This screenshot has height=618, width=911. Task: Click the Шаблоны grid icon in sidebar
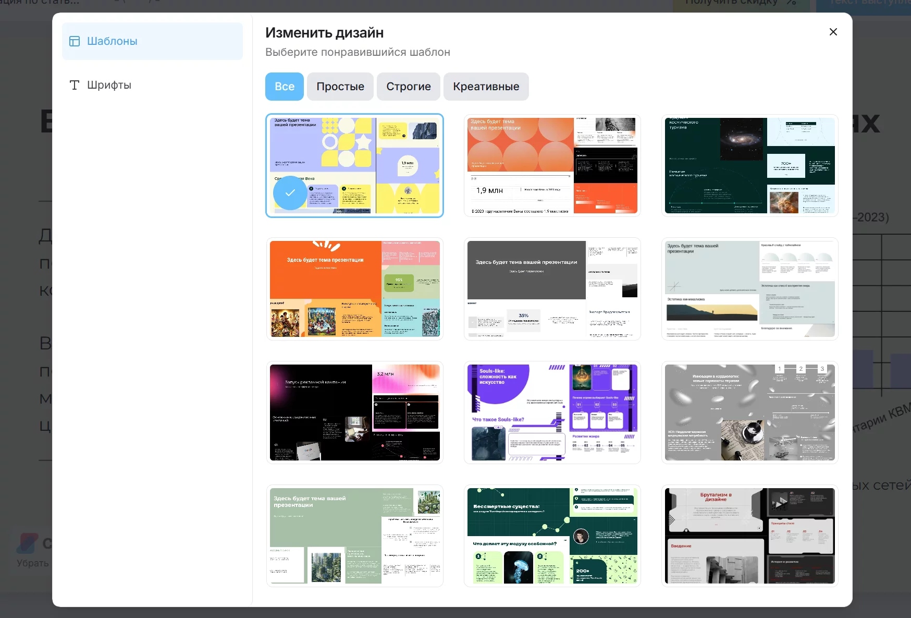[75, 41]
